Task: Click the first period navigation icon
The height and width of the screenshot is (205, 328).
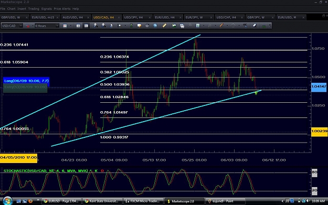Action: pos(78,26)
